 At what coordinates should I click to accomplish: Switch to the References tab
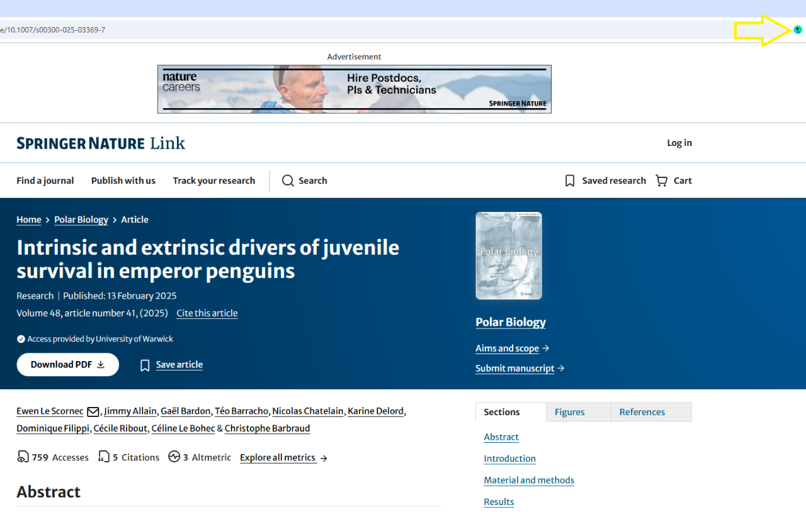coord(642,412)
